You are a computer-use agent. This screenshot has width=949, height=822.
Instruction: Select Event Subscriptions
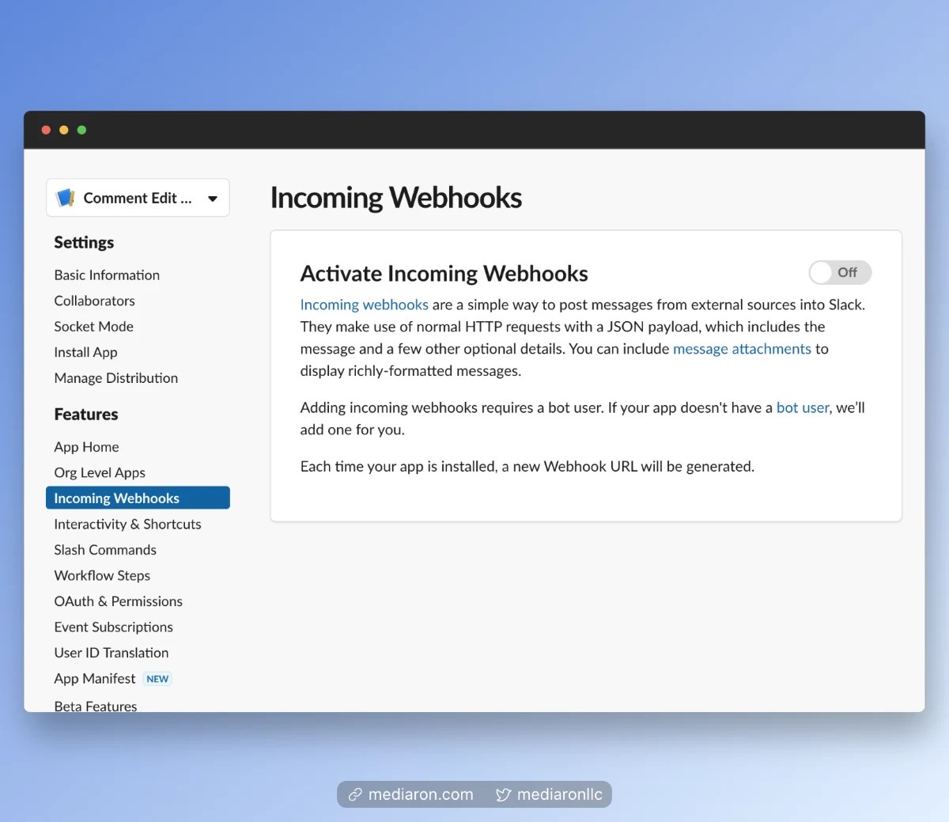point(113,627)
